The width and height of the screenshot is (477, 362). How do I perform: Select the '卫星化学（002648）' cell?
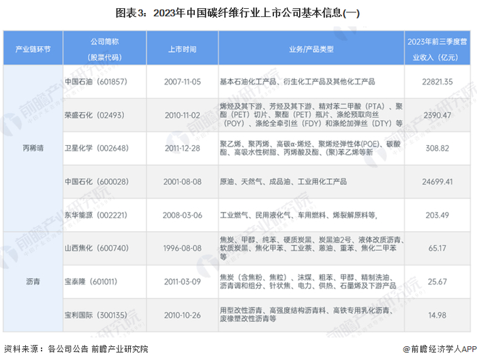105,148
